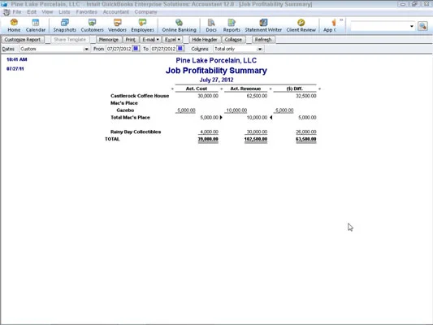Open the Company menu

point(145,12)
